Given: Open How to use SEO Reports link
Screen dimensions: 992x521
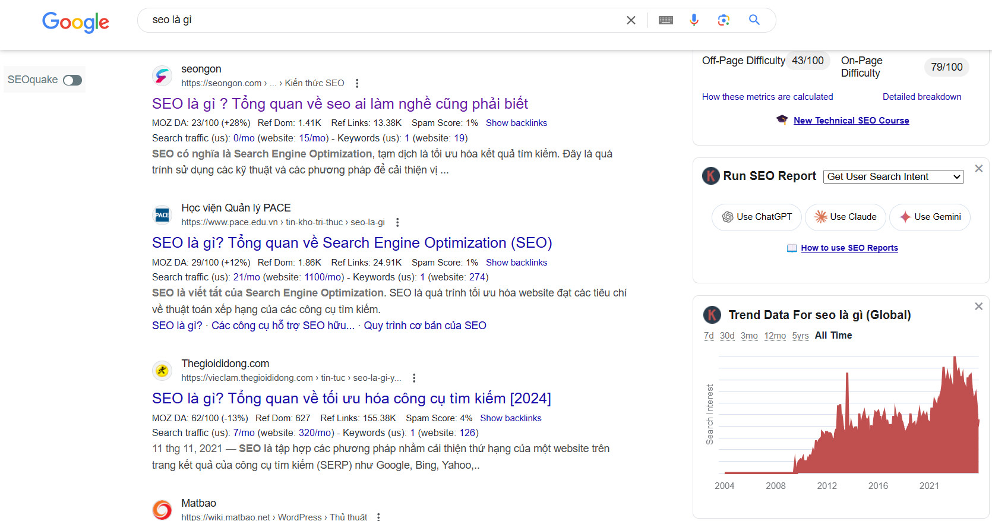Looking at the screenshot, I should tap(849, 248).
